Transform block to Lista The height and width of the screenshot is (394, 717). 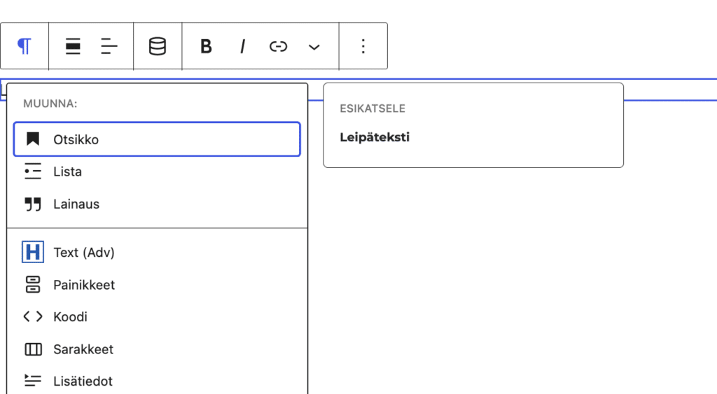coord(157,171)
